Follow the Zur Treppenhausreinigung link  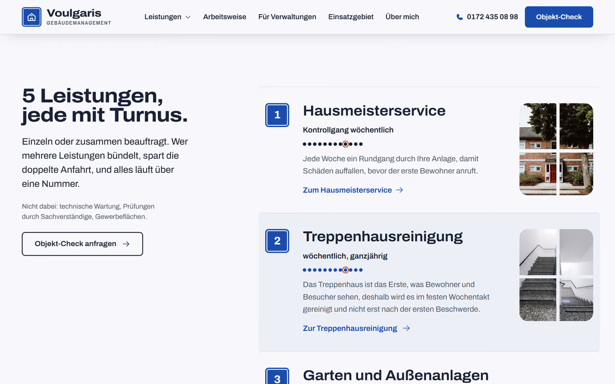tap(357, 329)
